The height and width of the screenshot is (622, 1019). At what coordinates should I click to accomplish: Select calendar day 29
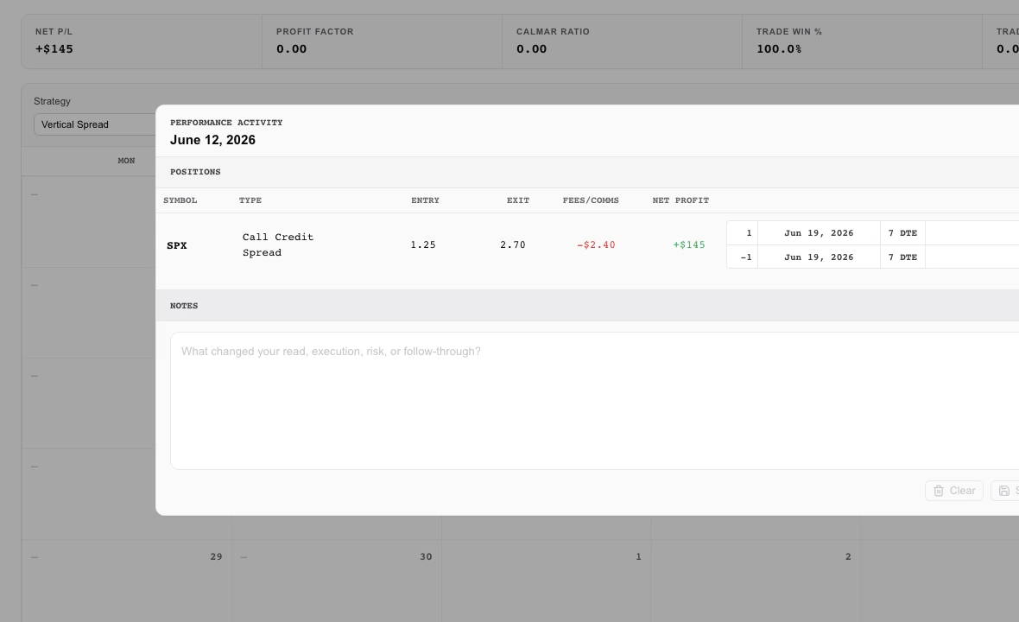[x=217, y=556]
